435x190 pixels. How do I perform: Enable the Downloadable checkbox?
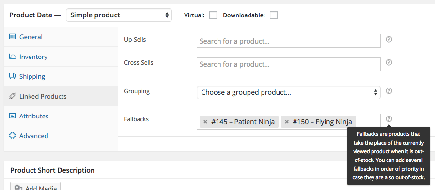pyautogui.click(x=274, y=15)
